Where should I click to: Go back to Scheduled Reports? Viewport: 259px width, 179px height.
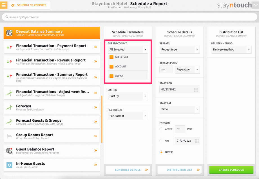(30, 5)
